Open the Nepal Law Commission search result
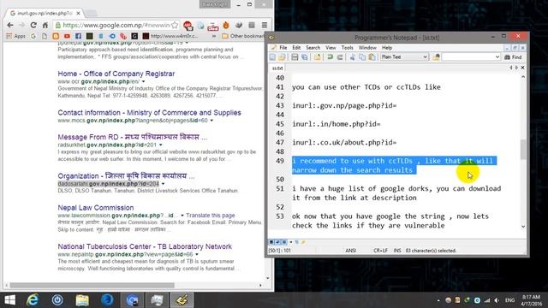Screen dimensions: 548x308 tap(95, 207)
